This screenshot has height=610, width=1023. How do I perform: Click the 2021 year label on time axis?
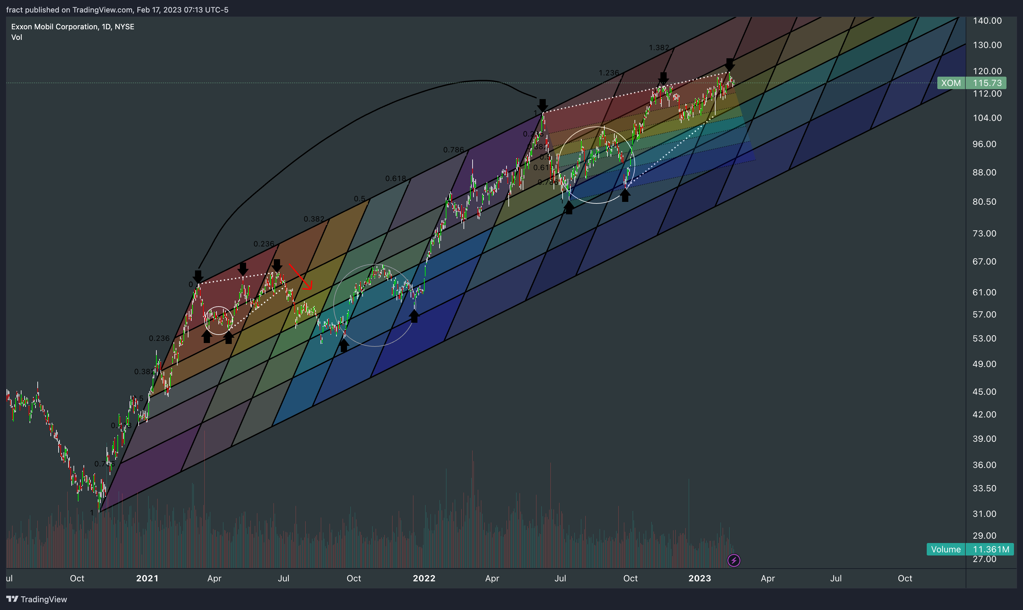click(147, 578)
